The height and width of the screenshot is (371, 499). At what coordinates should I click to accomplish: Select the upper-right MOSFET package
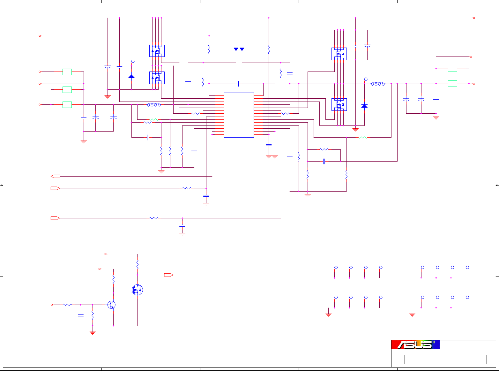pyautogui.click(x=339, y=54)
